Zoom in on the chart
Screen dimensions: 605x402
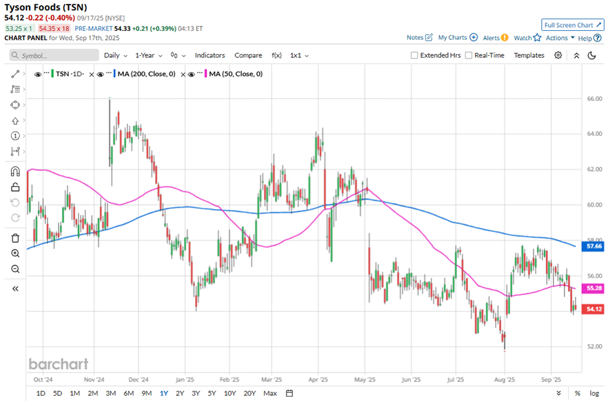[15, 253]
